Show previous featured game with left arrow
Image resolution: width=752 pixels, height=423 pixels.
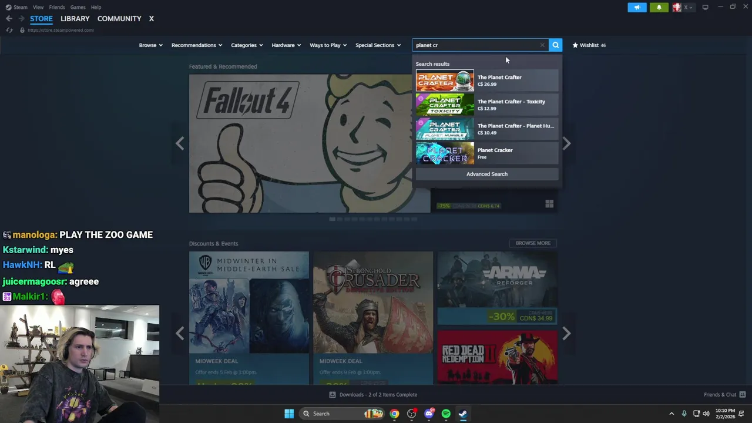180,143
